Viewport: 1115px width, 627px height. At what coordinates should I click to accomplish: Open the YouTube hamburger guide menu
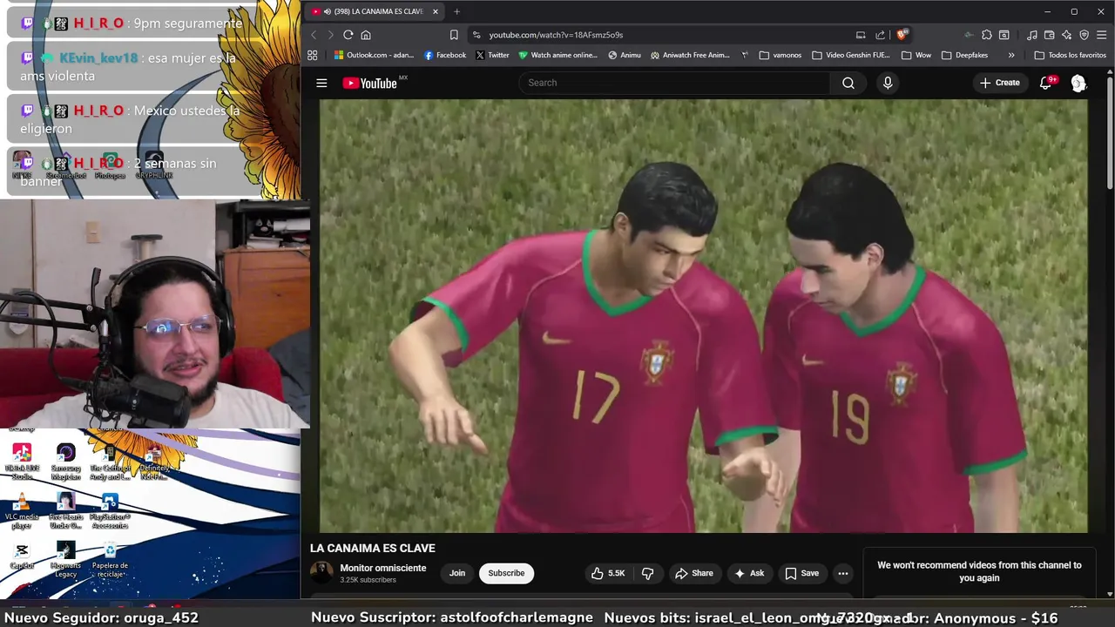(x=321, y=83)
